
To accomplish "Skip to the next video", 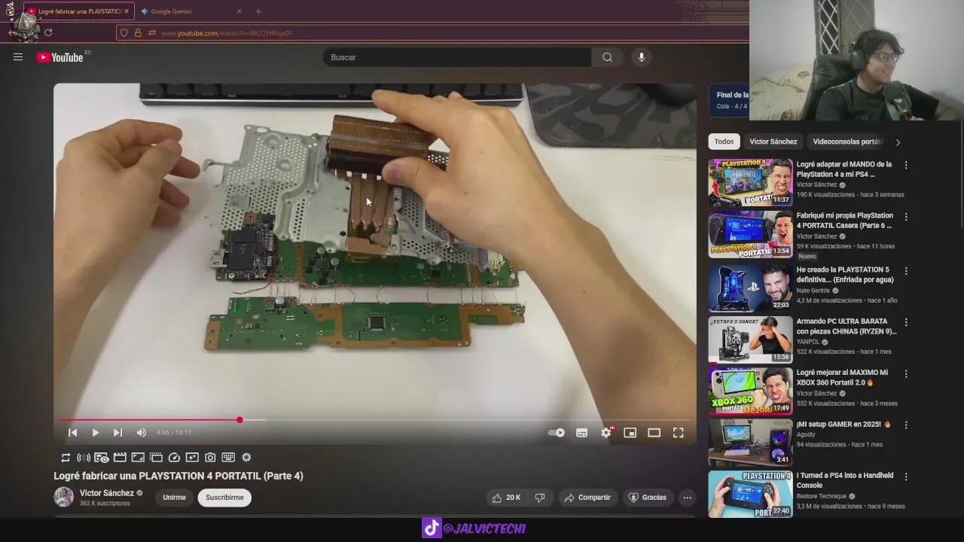I will pyautogui.click(x=117, y=432).
